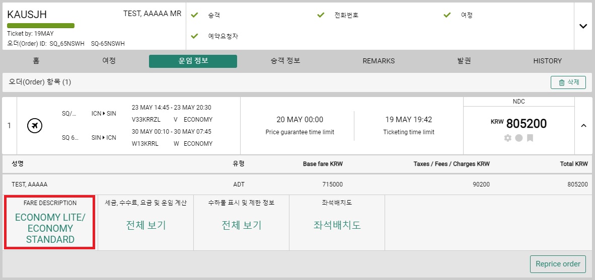Click the green check next to 승객

click(195, 15)
